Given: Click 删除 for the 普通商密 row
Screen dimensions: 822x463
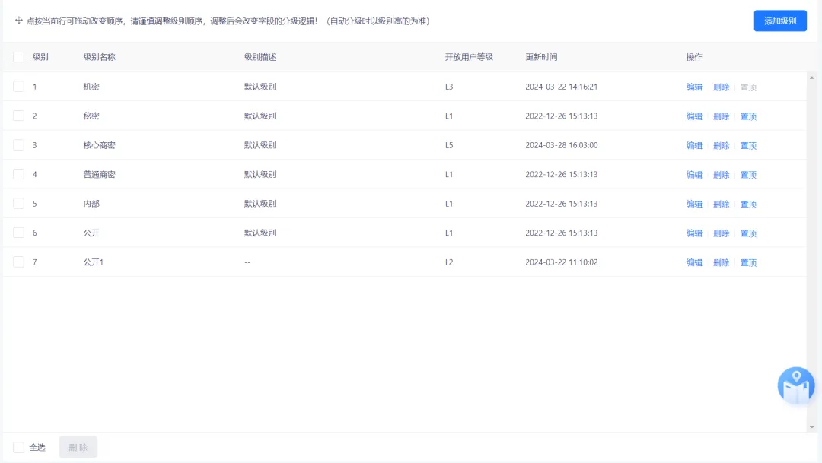Looking at the screenshot, I should pos(721,174).
